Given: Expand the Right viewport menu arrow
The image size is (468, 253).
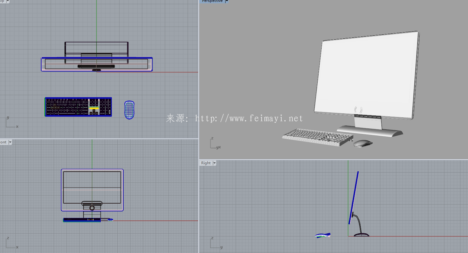Looking at the screenshot, I should (214, 163).
